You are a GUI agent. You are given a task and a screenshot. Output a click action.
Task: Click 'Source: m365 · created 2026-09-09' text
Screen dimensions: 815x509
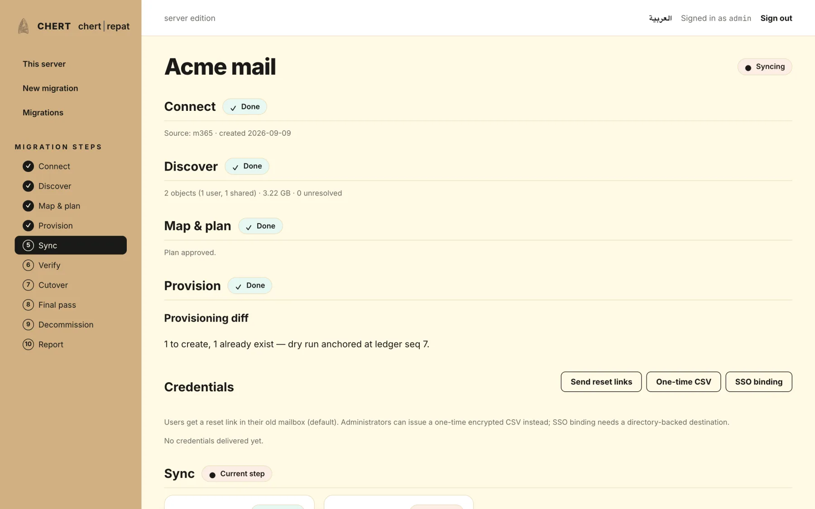pyautogui.click(x=227, y=133)
